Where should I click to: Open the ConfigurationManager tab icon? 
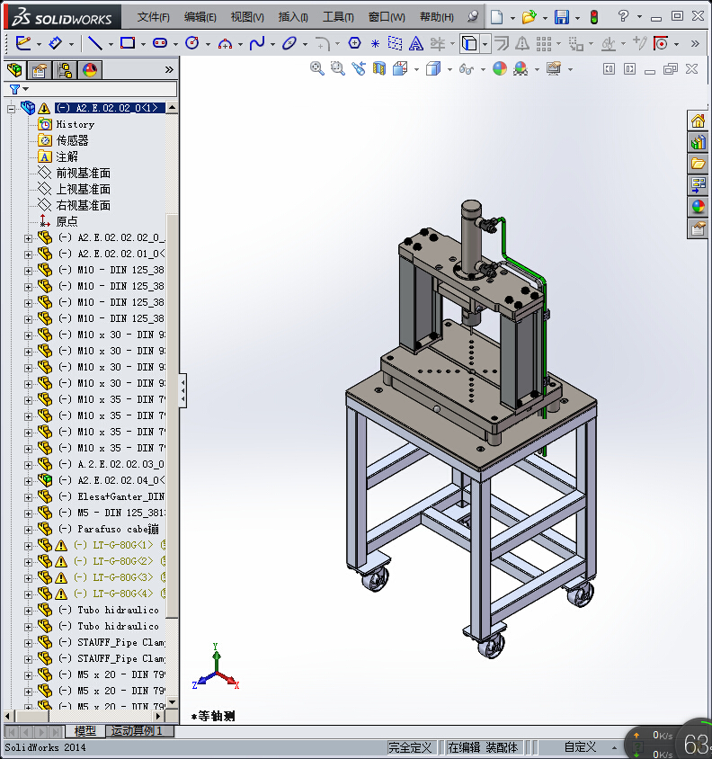[65, 70]
